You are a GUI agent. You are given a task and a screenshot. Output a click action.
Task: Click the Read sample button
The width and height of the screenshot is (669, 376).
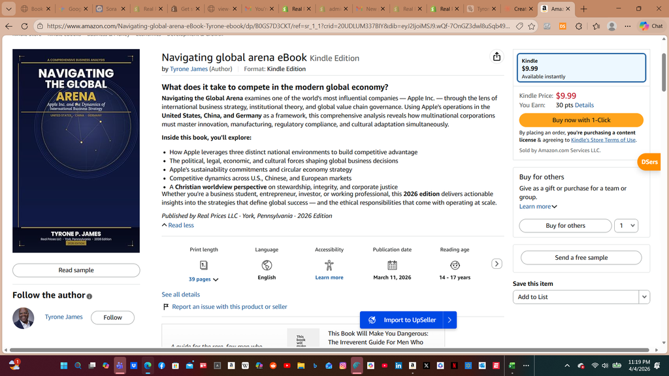pyautogui.click(x=76, y=270)
